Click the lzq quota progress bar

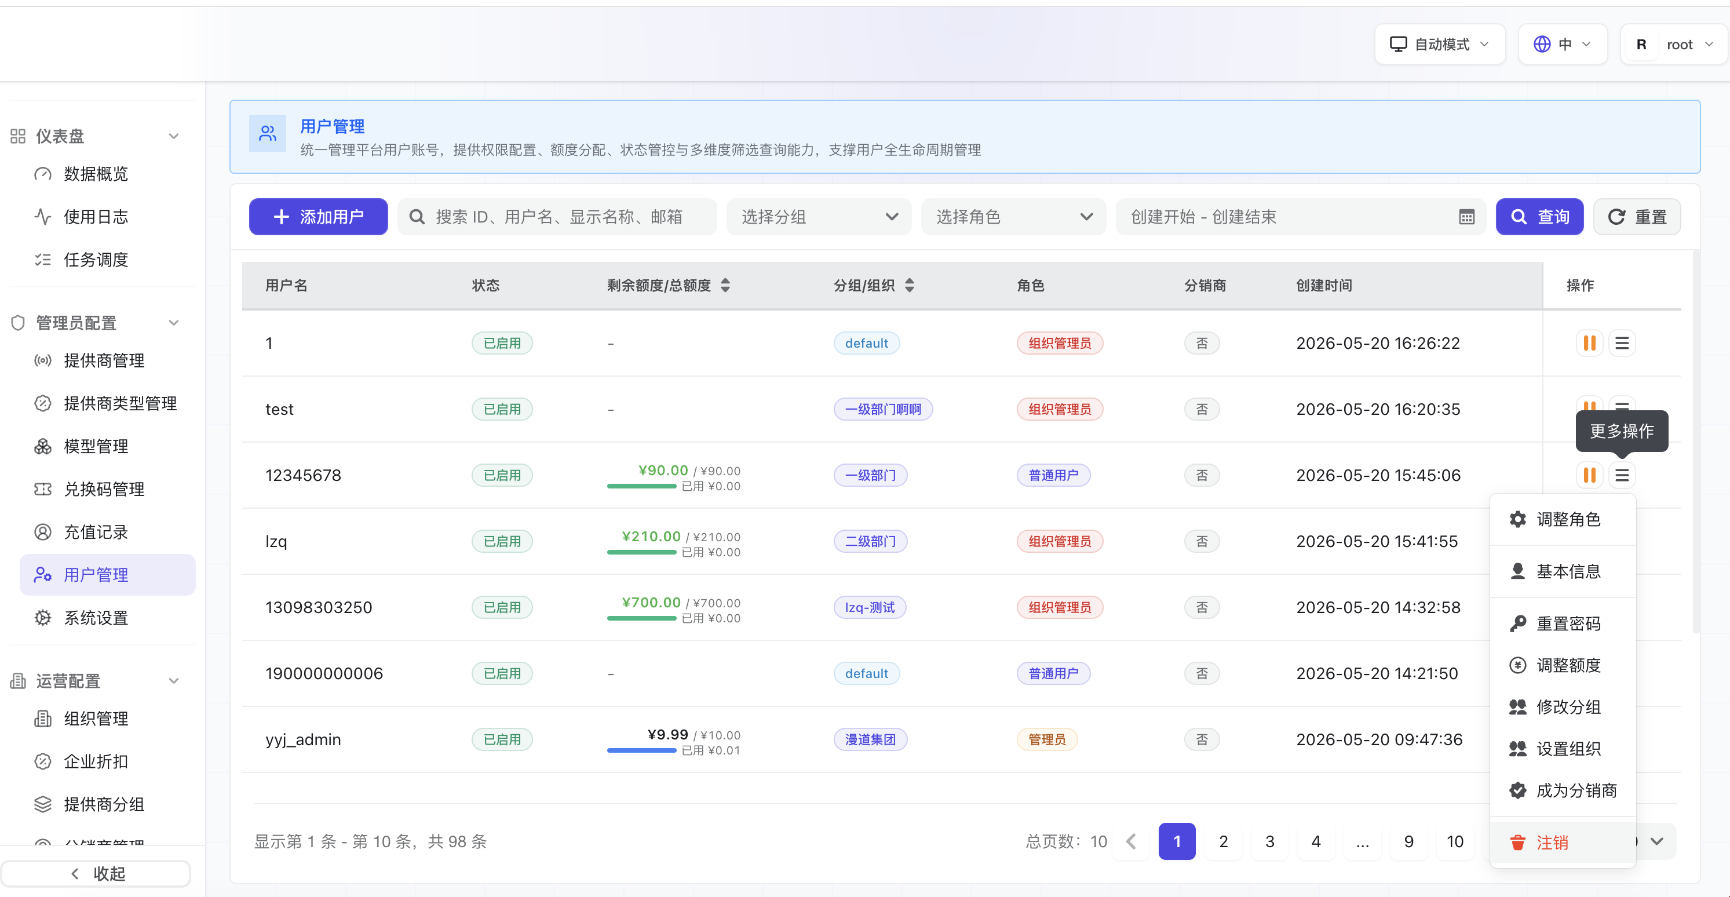pyautogui.click(x=641, y=552)
